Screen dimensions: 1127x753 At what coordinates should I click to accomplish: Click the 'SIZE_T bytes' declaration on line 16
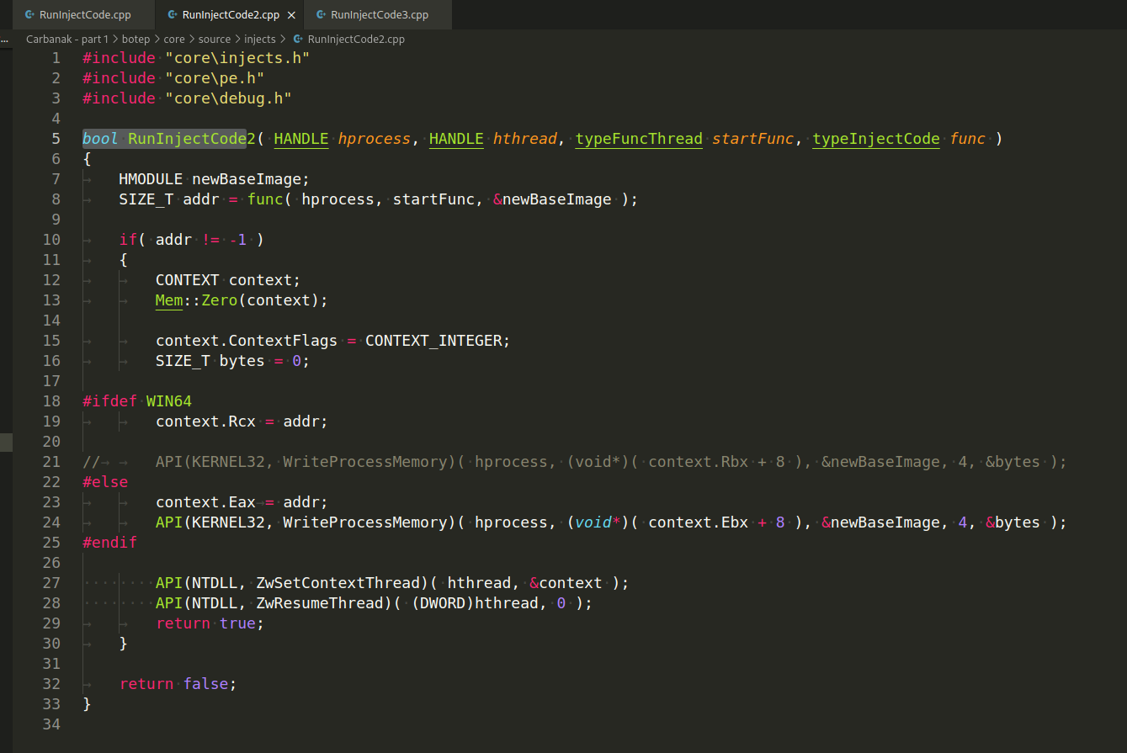[210, 361]
